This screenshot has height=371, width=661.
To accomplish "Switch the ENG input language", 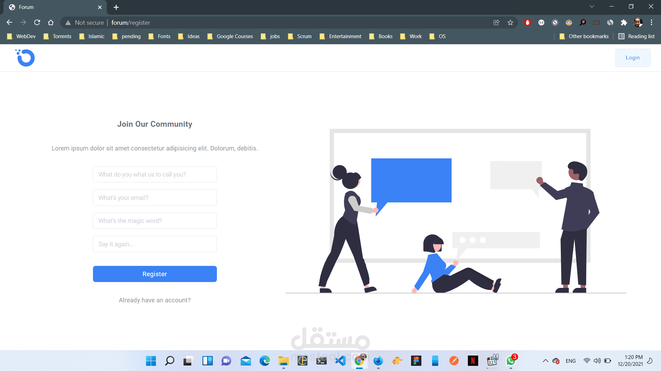I will pos(570,361).
